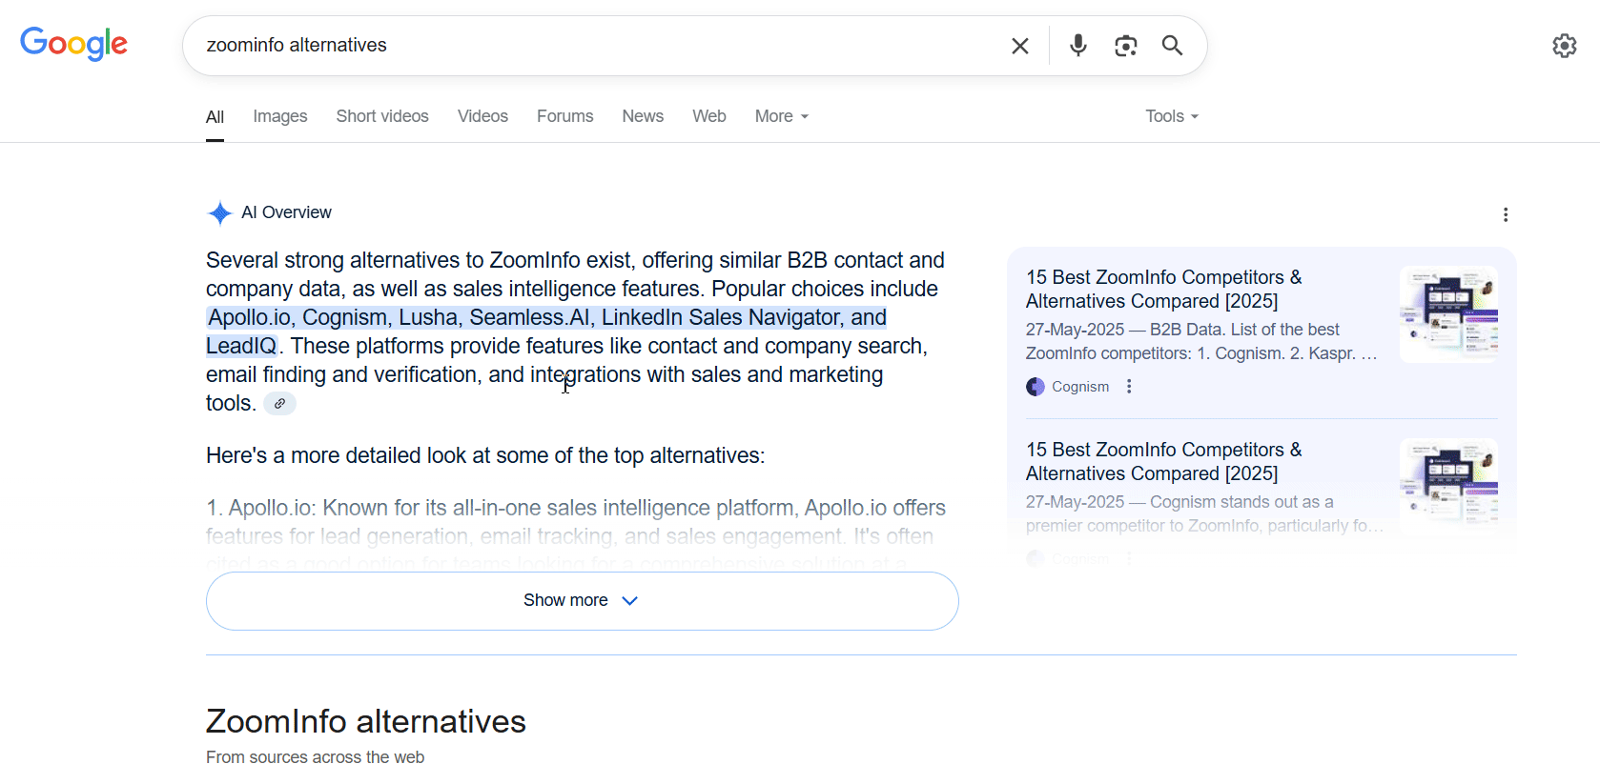Go to the Videos tab
The image size is (1600, 764).
482,116
